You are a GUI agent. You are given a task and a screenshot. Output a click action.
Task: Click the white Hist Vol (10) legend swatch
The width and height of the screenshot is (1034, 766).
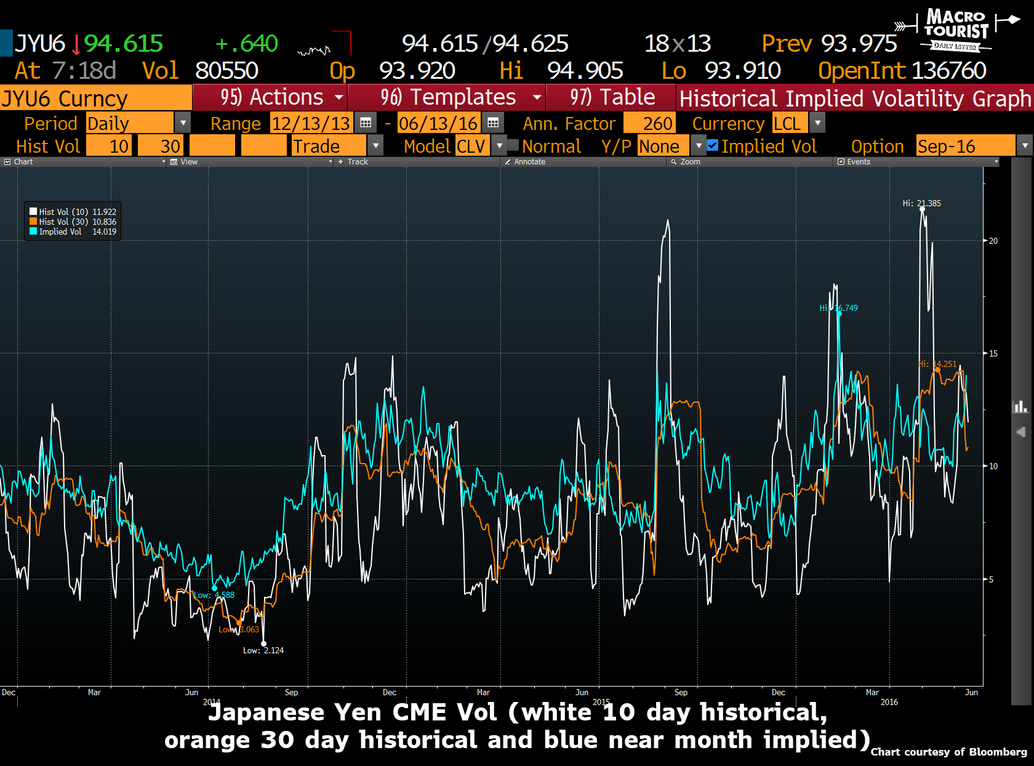tap(33, 212)
